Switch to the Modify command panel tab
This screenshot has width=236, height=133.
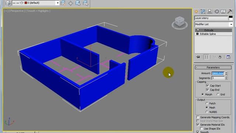point(203,11)
